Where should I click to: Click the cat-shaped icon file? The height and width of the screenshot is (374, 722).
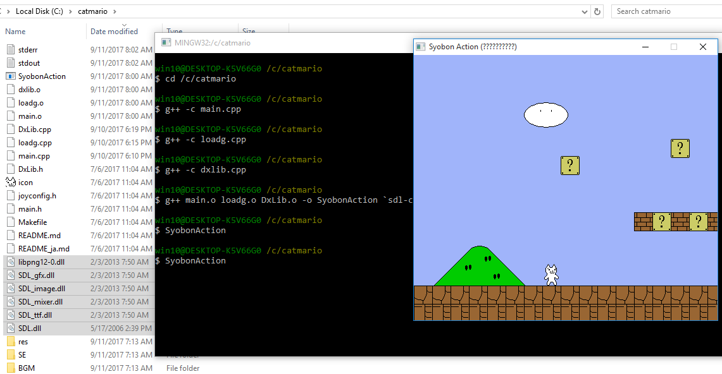point(11,183)
